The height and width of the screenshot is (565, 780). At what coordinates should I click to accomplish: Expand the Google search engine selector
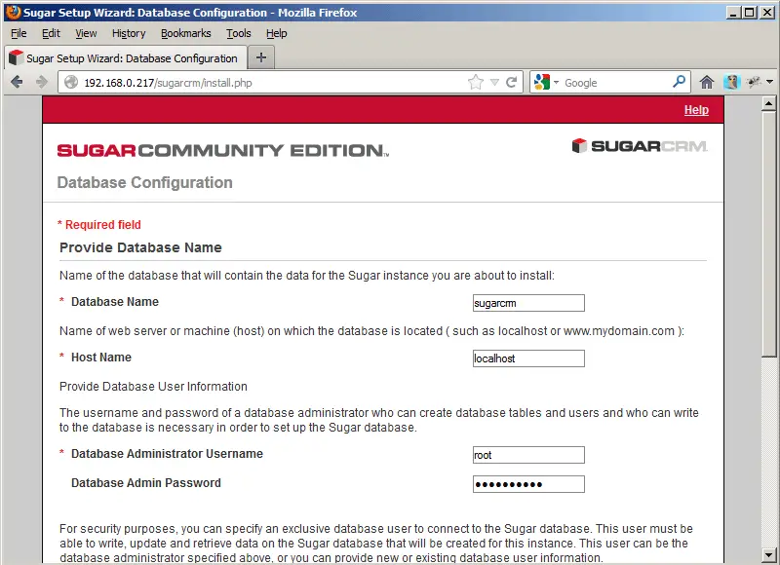click(x=547, y=83)
